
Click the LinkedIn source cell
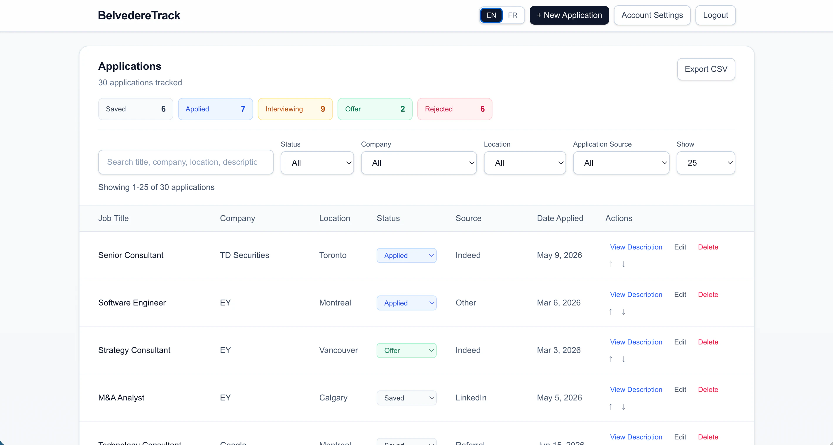click(x=471, y=398)
